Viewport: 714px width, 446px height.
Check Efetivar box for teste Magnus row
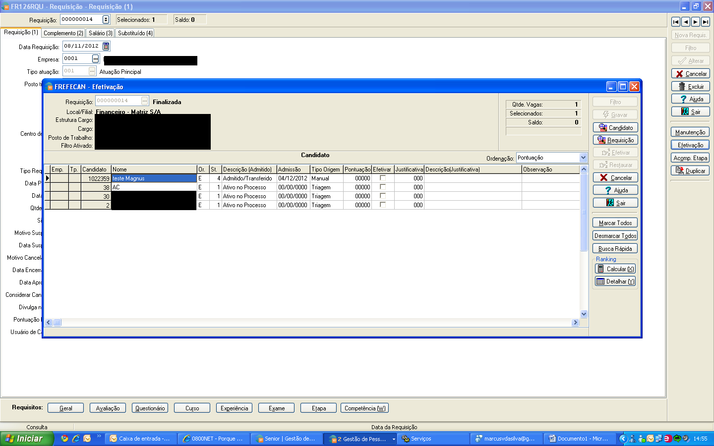point(383,178)
